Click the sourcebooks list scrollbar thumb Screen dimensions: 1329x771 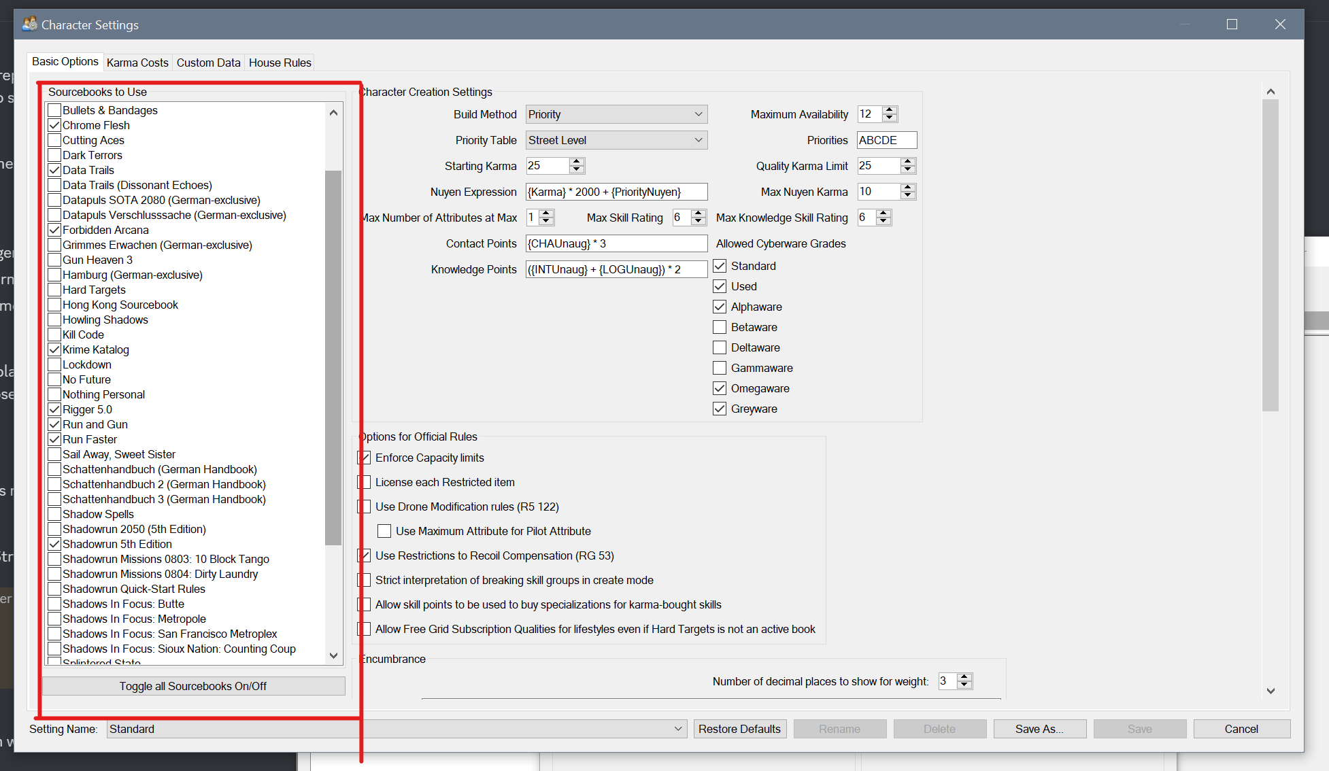[333, 358]
